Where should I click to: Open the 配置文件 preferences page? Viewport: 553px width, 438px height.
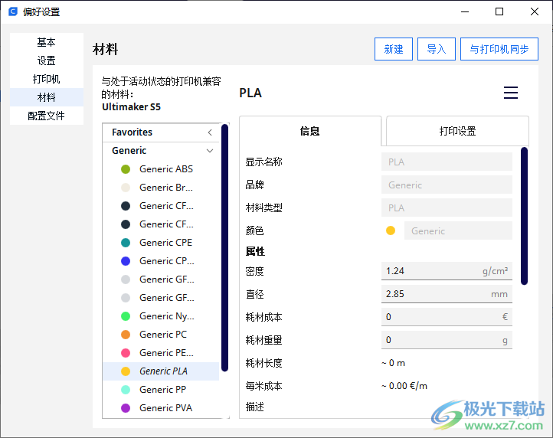coord(47,116)
